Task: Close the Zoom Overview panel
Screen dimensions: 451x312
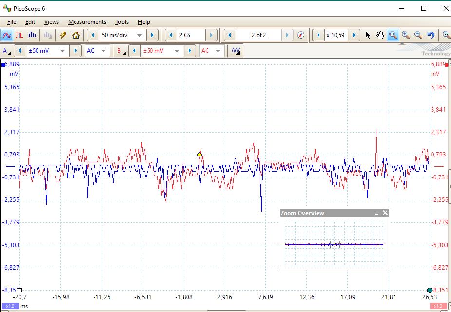Action: (385, 213)
